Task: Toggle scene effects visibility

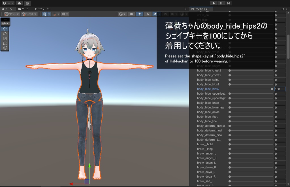Action: [x=154, y=14]
